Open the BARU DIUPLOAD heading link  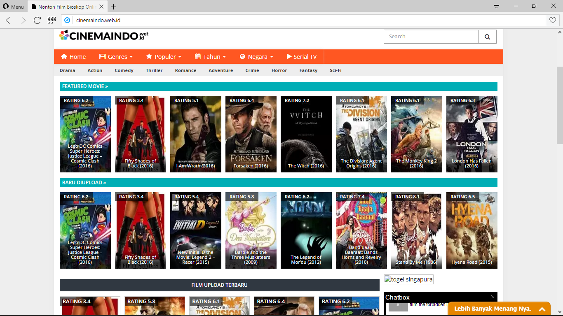point(84,183)
